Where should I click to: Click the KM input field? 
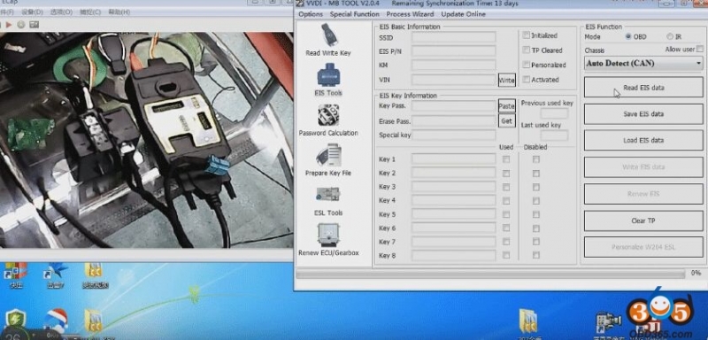tap(453, 65)
